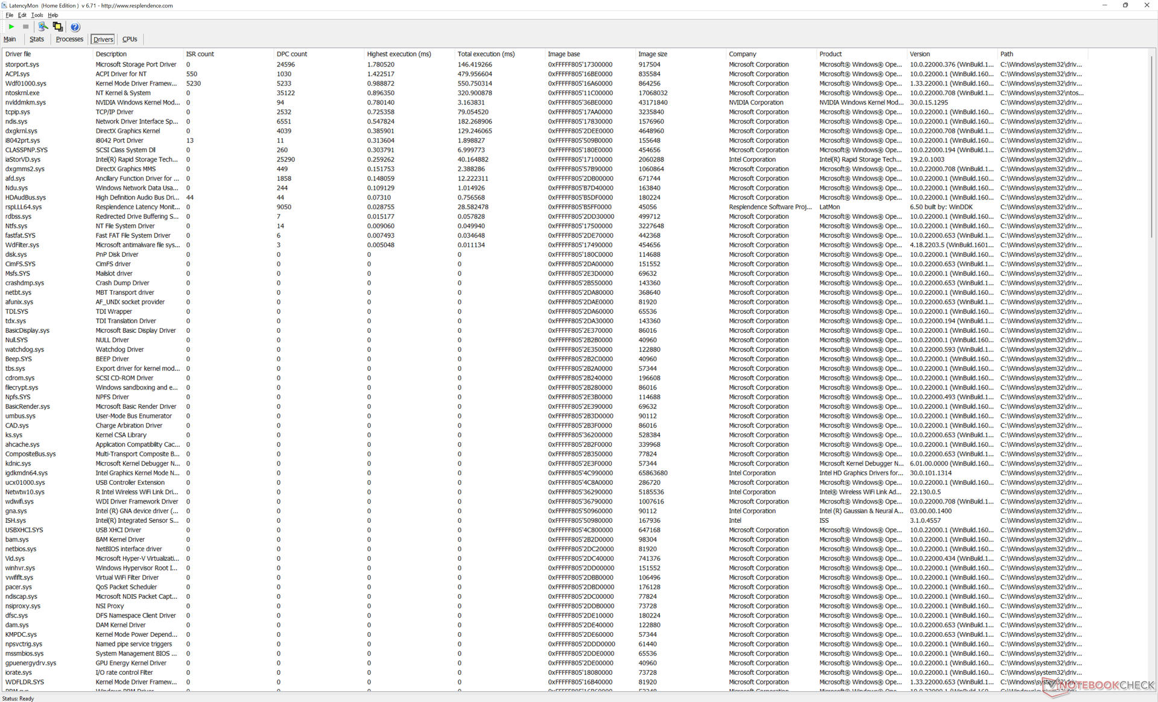Switch to the Stats tab
The height and width of the screenshot is (702, 1158).
[x=37, y=39]
